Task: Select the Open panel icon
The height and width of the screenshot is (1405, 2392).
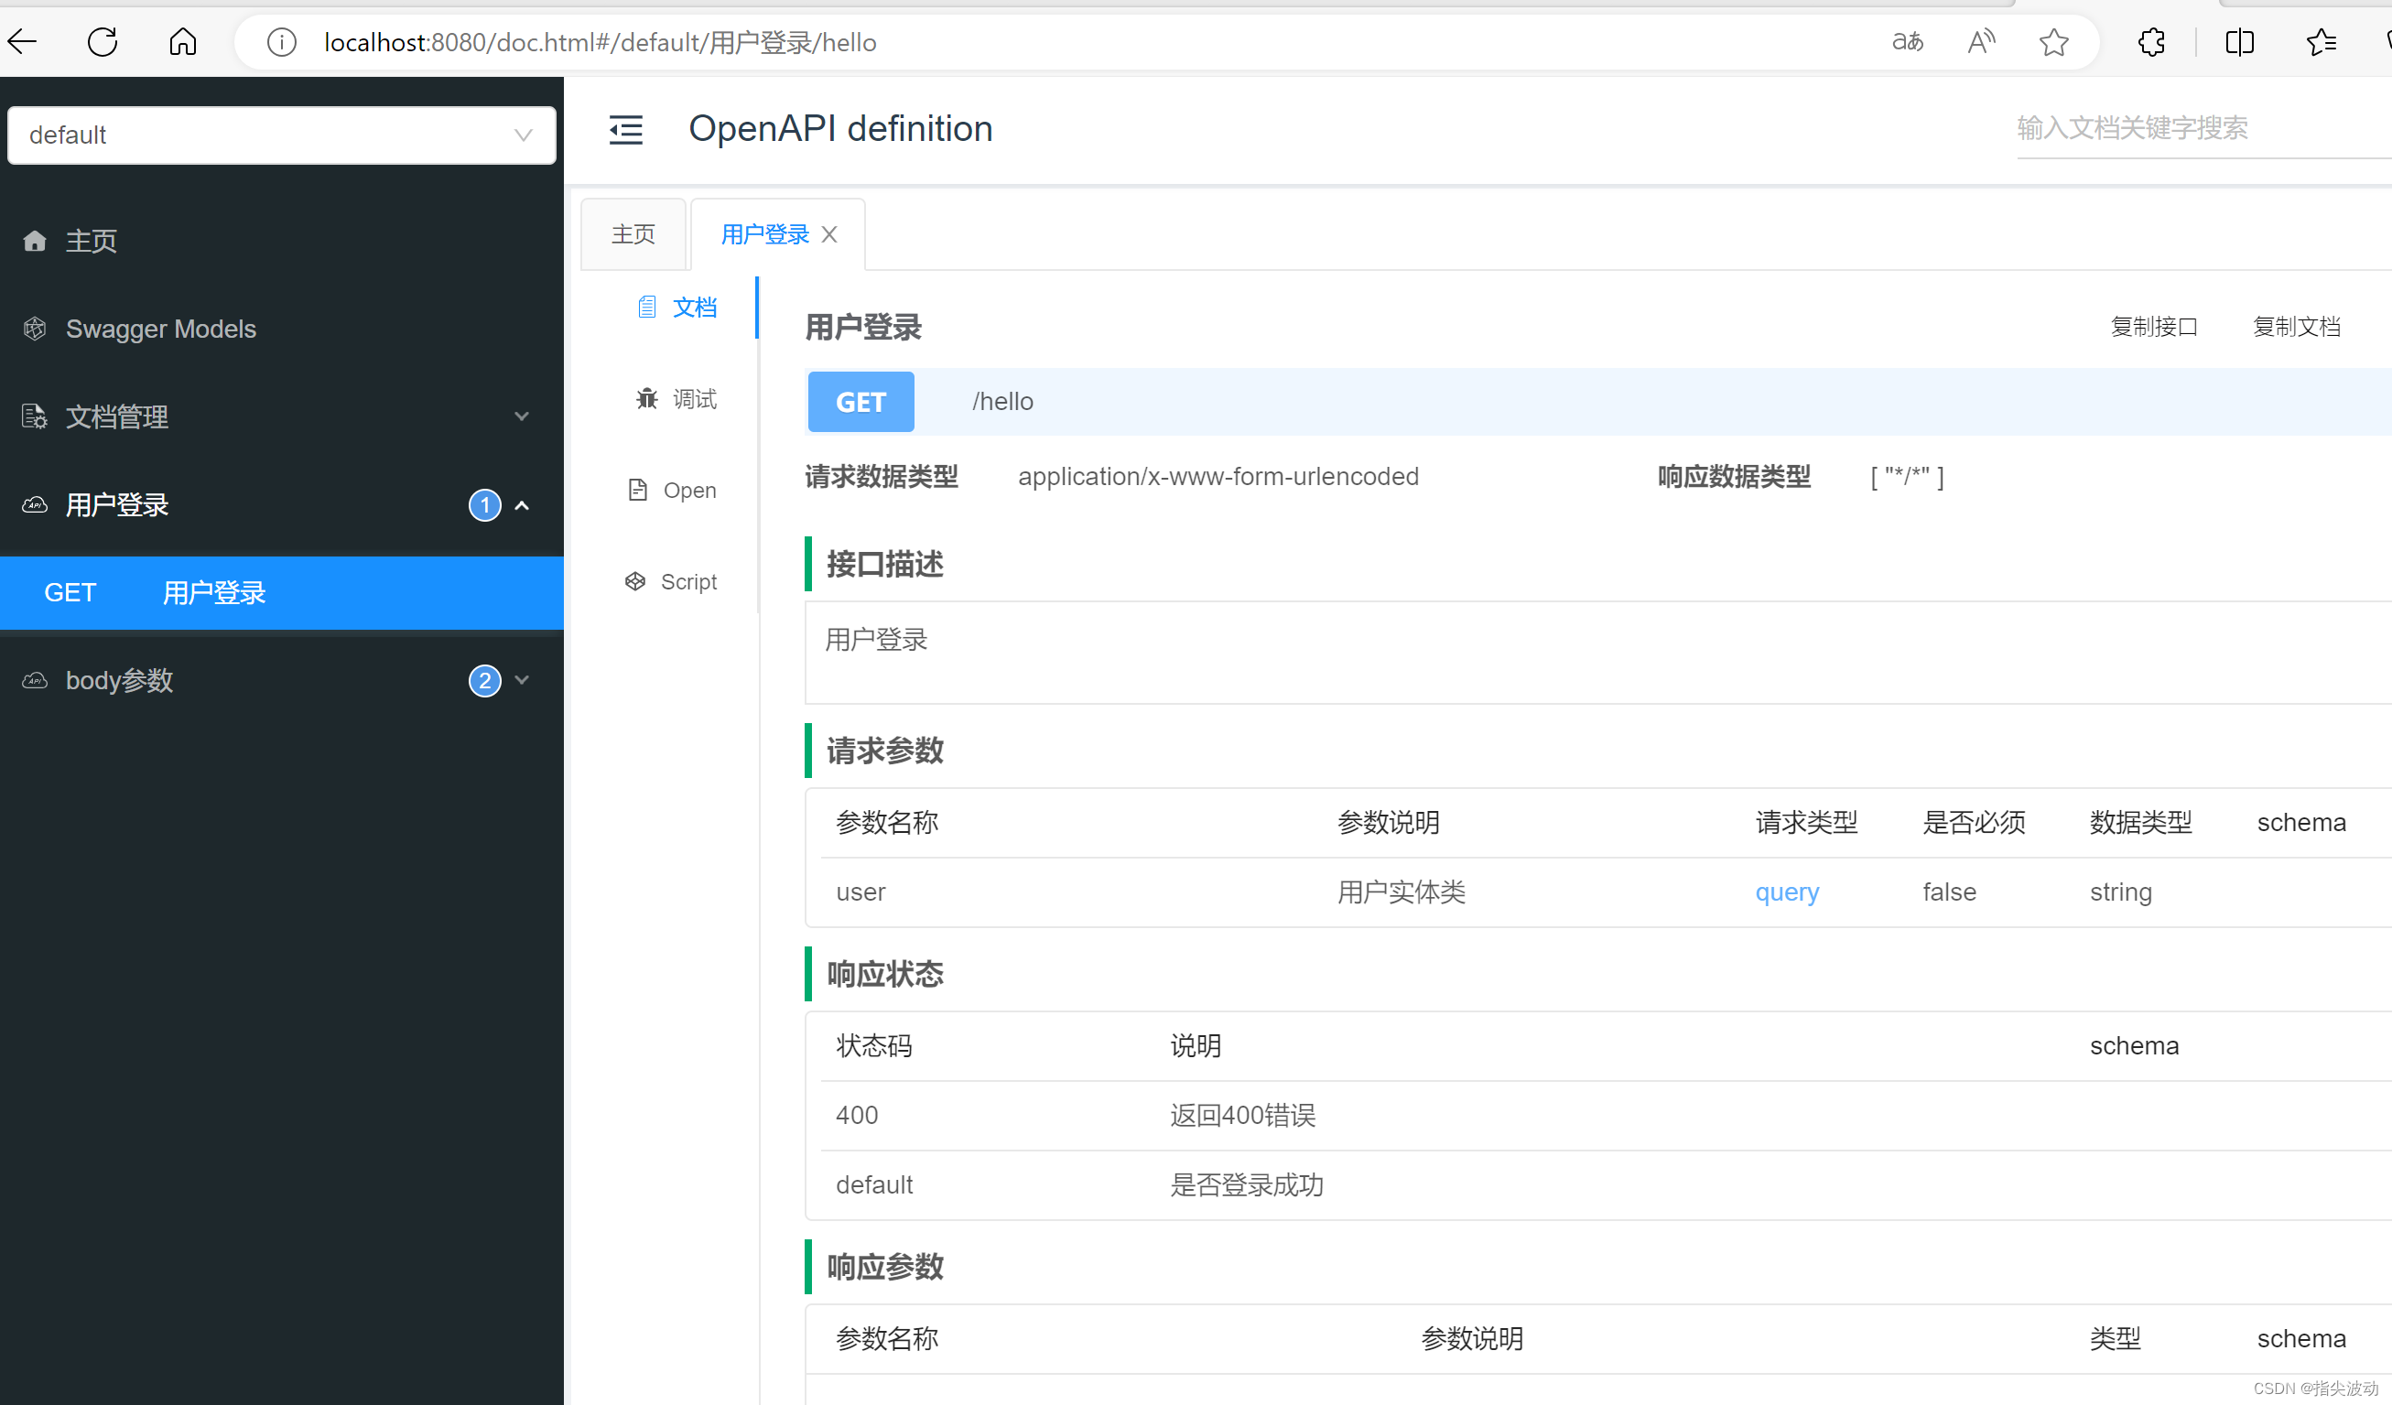Action: 636,489
